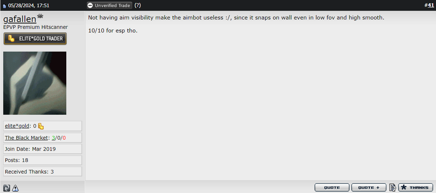
Task: Click the report post warning triangle icon
Action: click(15, 188)
